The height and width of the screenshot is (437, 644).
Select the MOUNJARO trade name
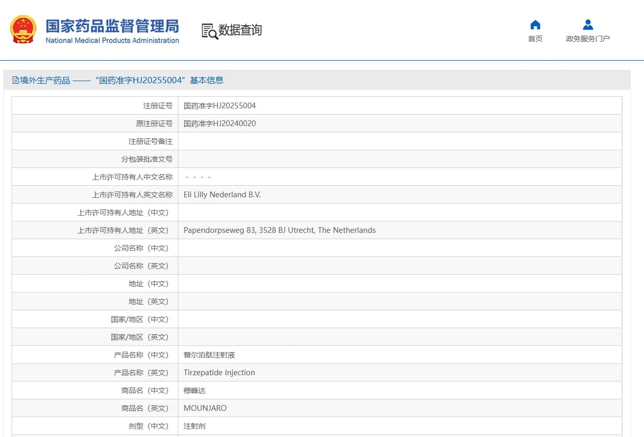pos(205,408)
